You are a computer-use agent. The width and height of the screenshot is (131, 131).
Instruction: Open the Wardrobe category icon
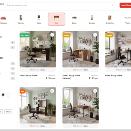21,18
